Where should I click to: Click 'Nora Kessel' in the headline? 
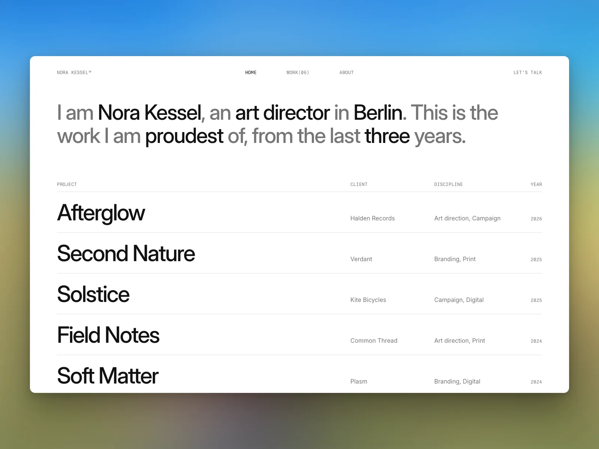click(x=150, y=113)
